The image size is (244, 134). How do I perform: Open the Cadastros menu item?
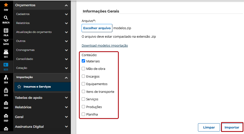[x=23, y=14]
